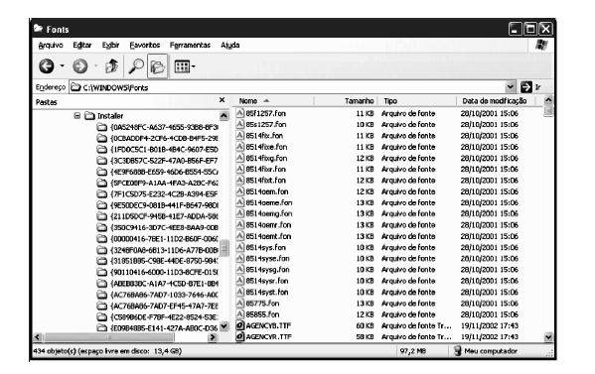Sort by Data de modificação header
This screenshot has height=374, width=595.
(x=496, y=101)
